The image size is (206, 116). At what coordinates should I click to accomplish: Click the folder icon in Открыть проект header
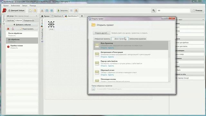click(93, 25)
